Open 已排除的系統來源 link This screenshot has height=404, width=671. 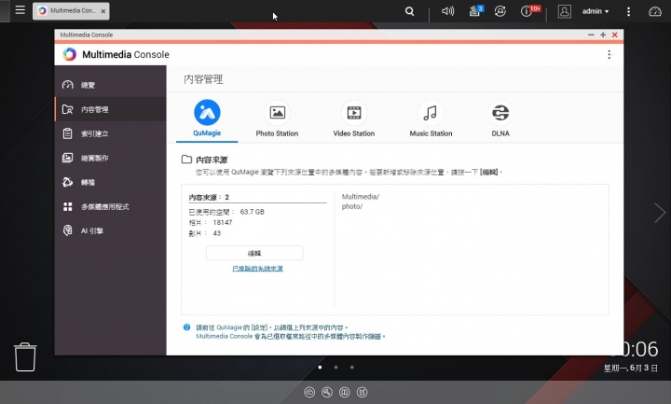coord(257,269)
